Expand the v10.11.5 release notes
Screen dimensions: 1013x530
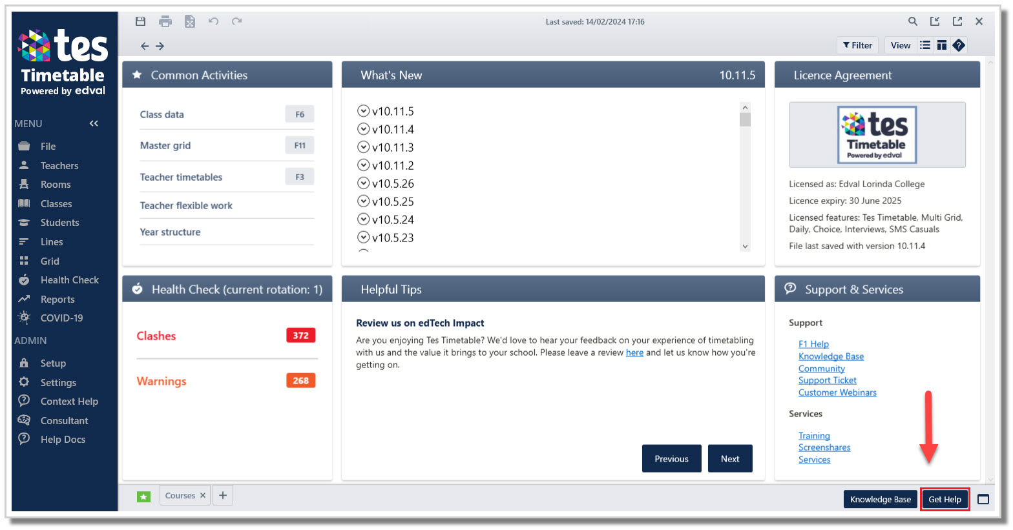coord(363,111)
